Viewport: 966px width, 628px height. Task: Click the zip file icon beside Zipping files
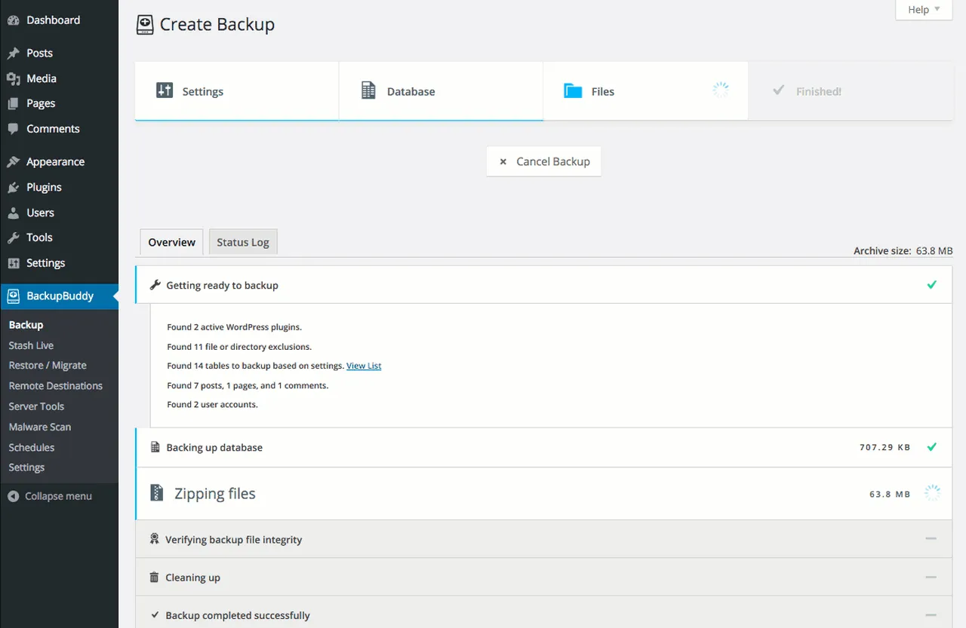[156, 493]
